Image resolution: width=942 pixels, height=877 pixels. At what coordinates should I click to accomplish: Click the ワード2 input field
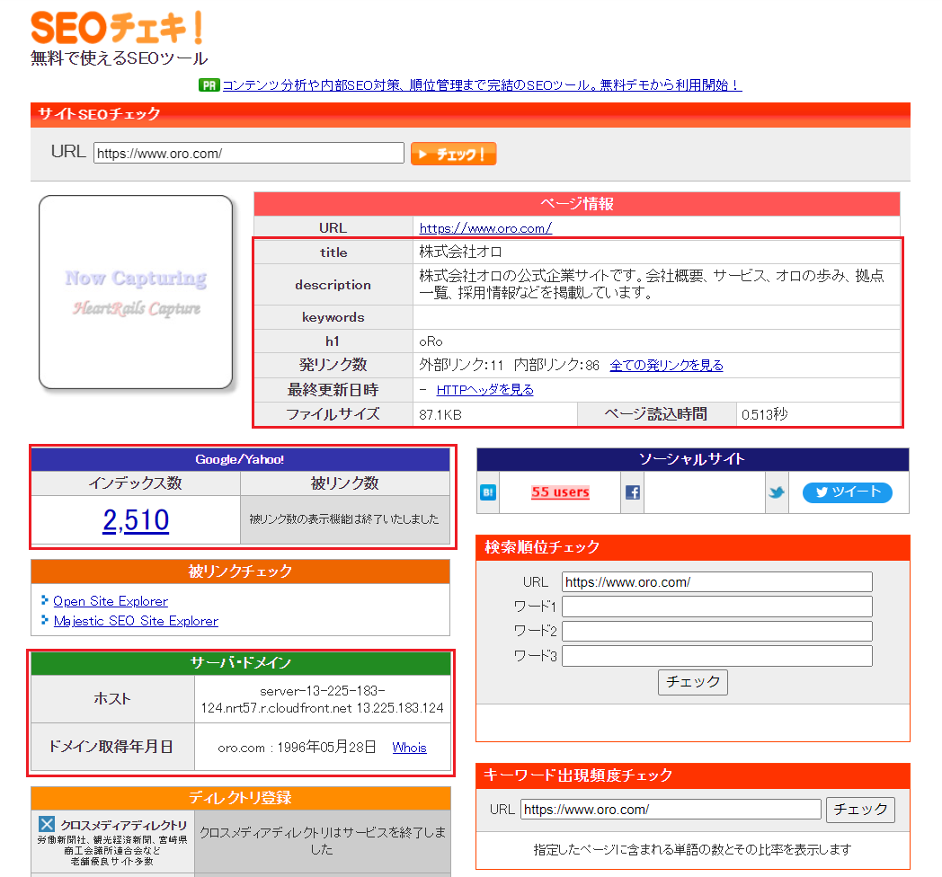tap(716, 632)
